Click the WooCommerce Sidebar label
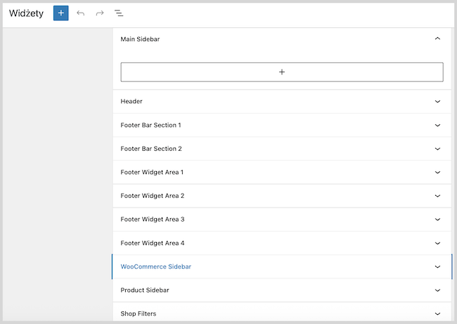Image resolution: width=457 pixels, height=324 pixels. tap(156, 266)
